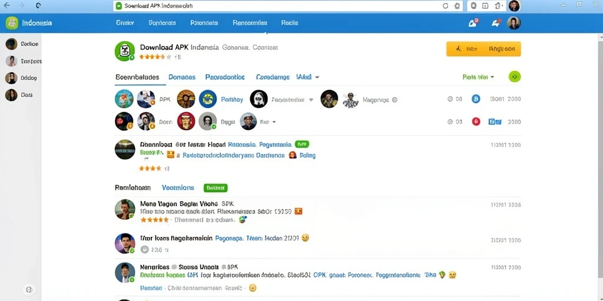Viewport: 603px width, 301px height.
Task: Click the teal fish avatar in first row
Action: 124,99
